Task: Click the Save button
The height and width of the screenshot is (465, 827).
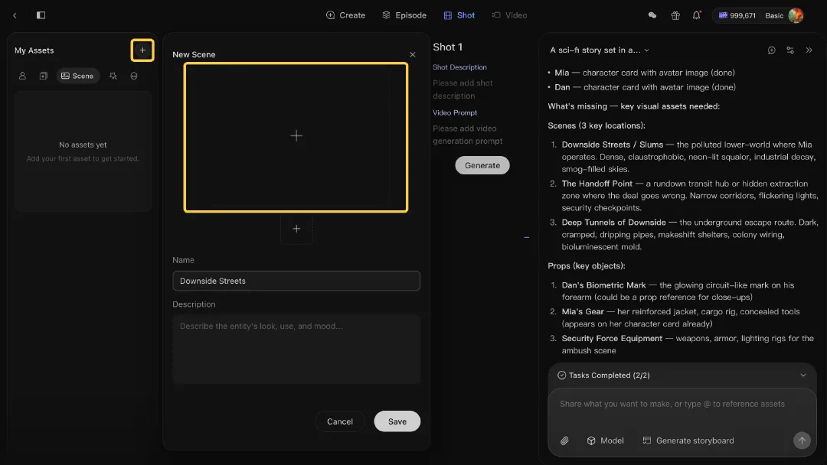Action: click(397, 421)
